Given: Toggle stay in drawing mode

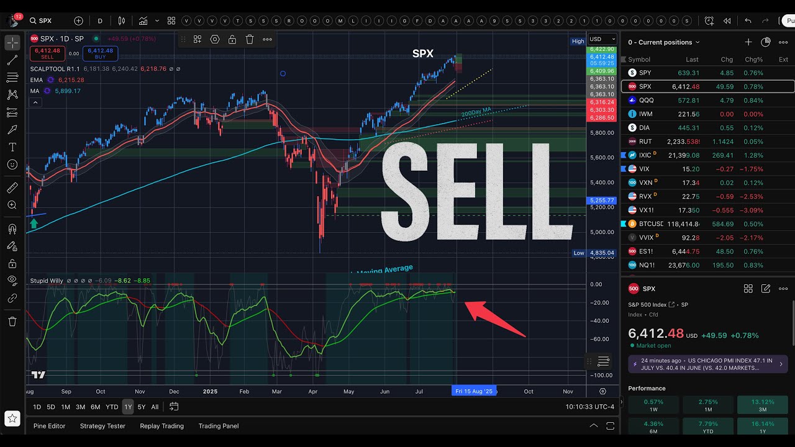Looking at the screenshot, I should tap(12, 246).
